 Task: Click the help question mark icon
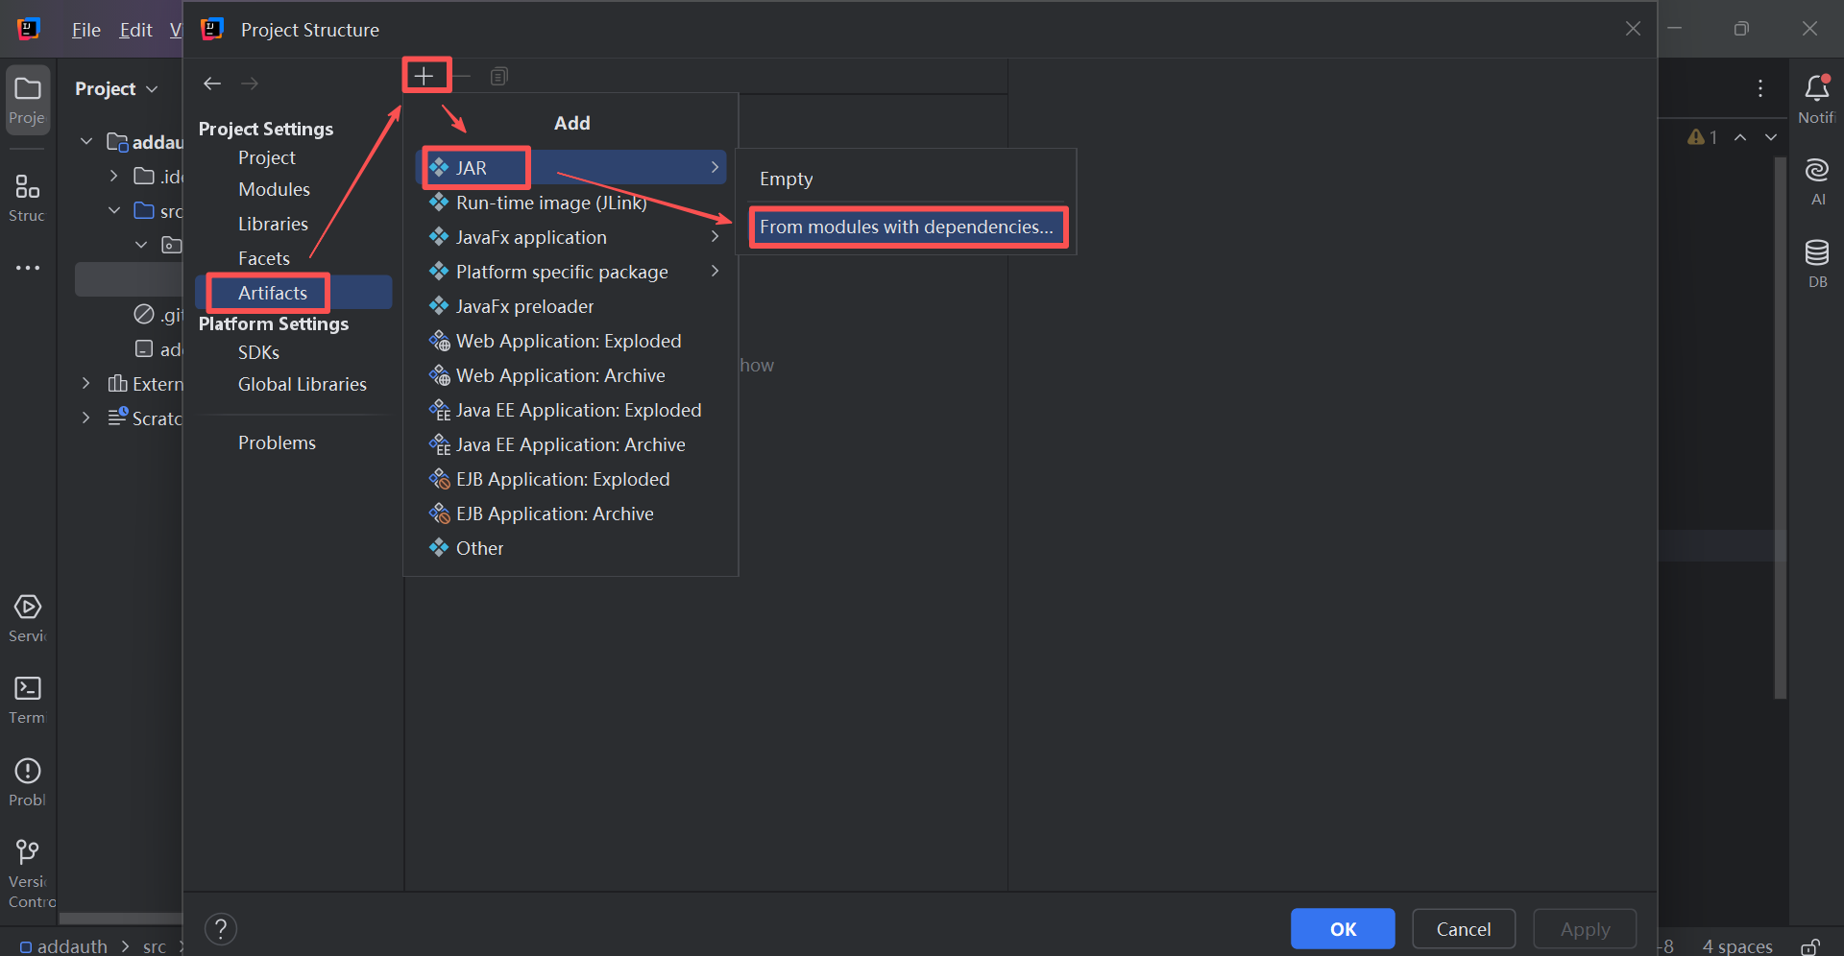point(221,928)
